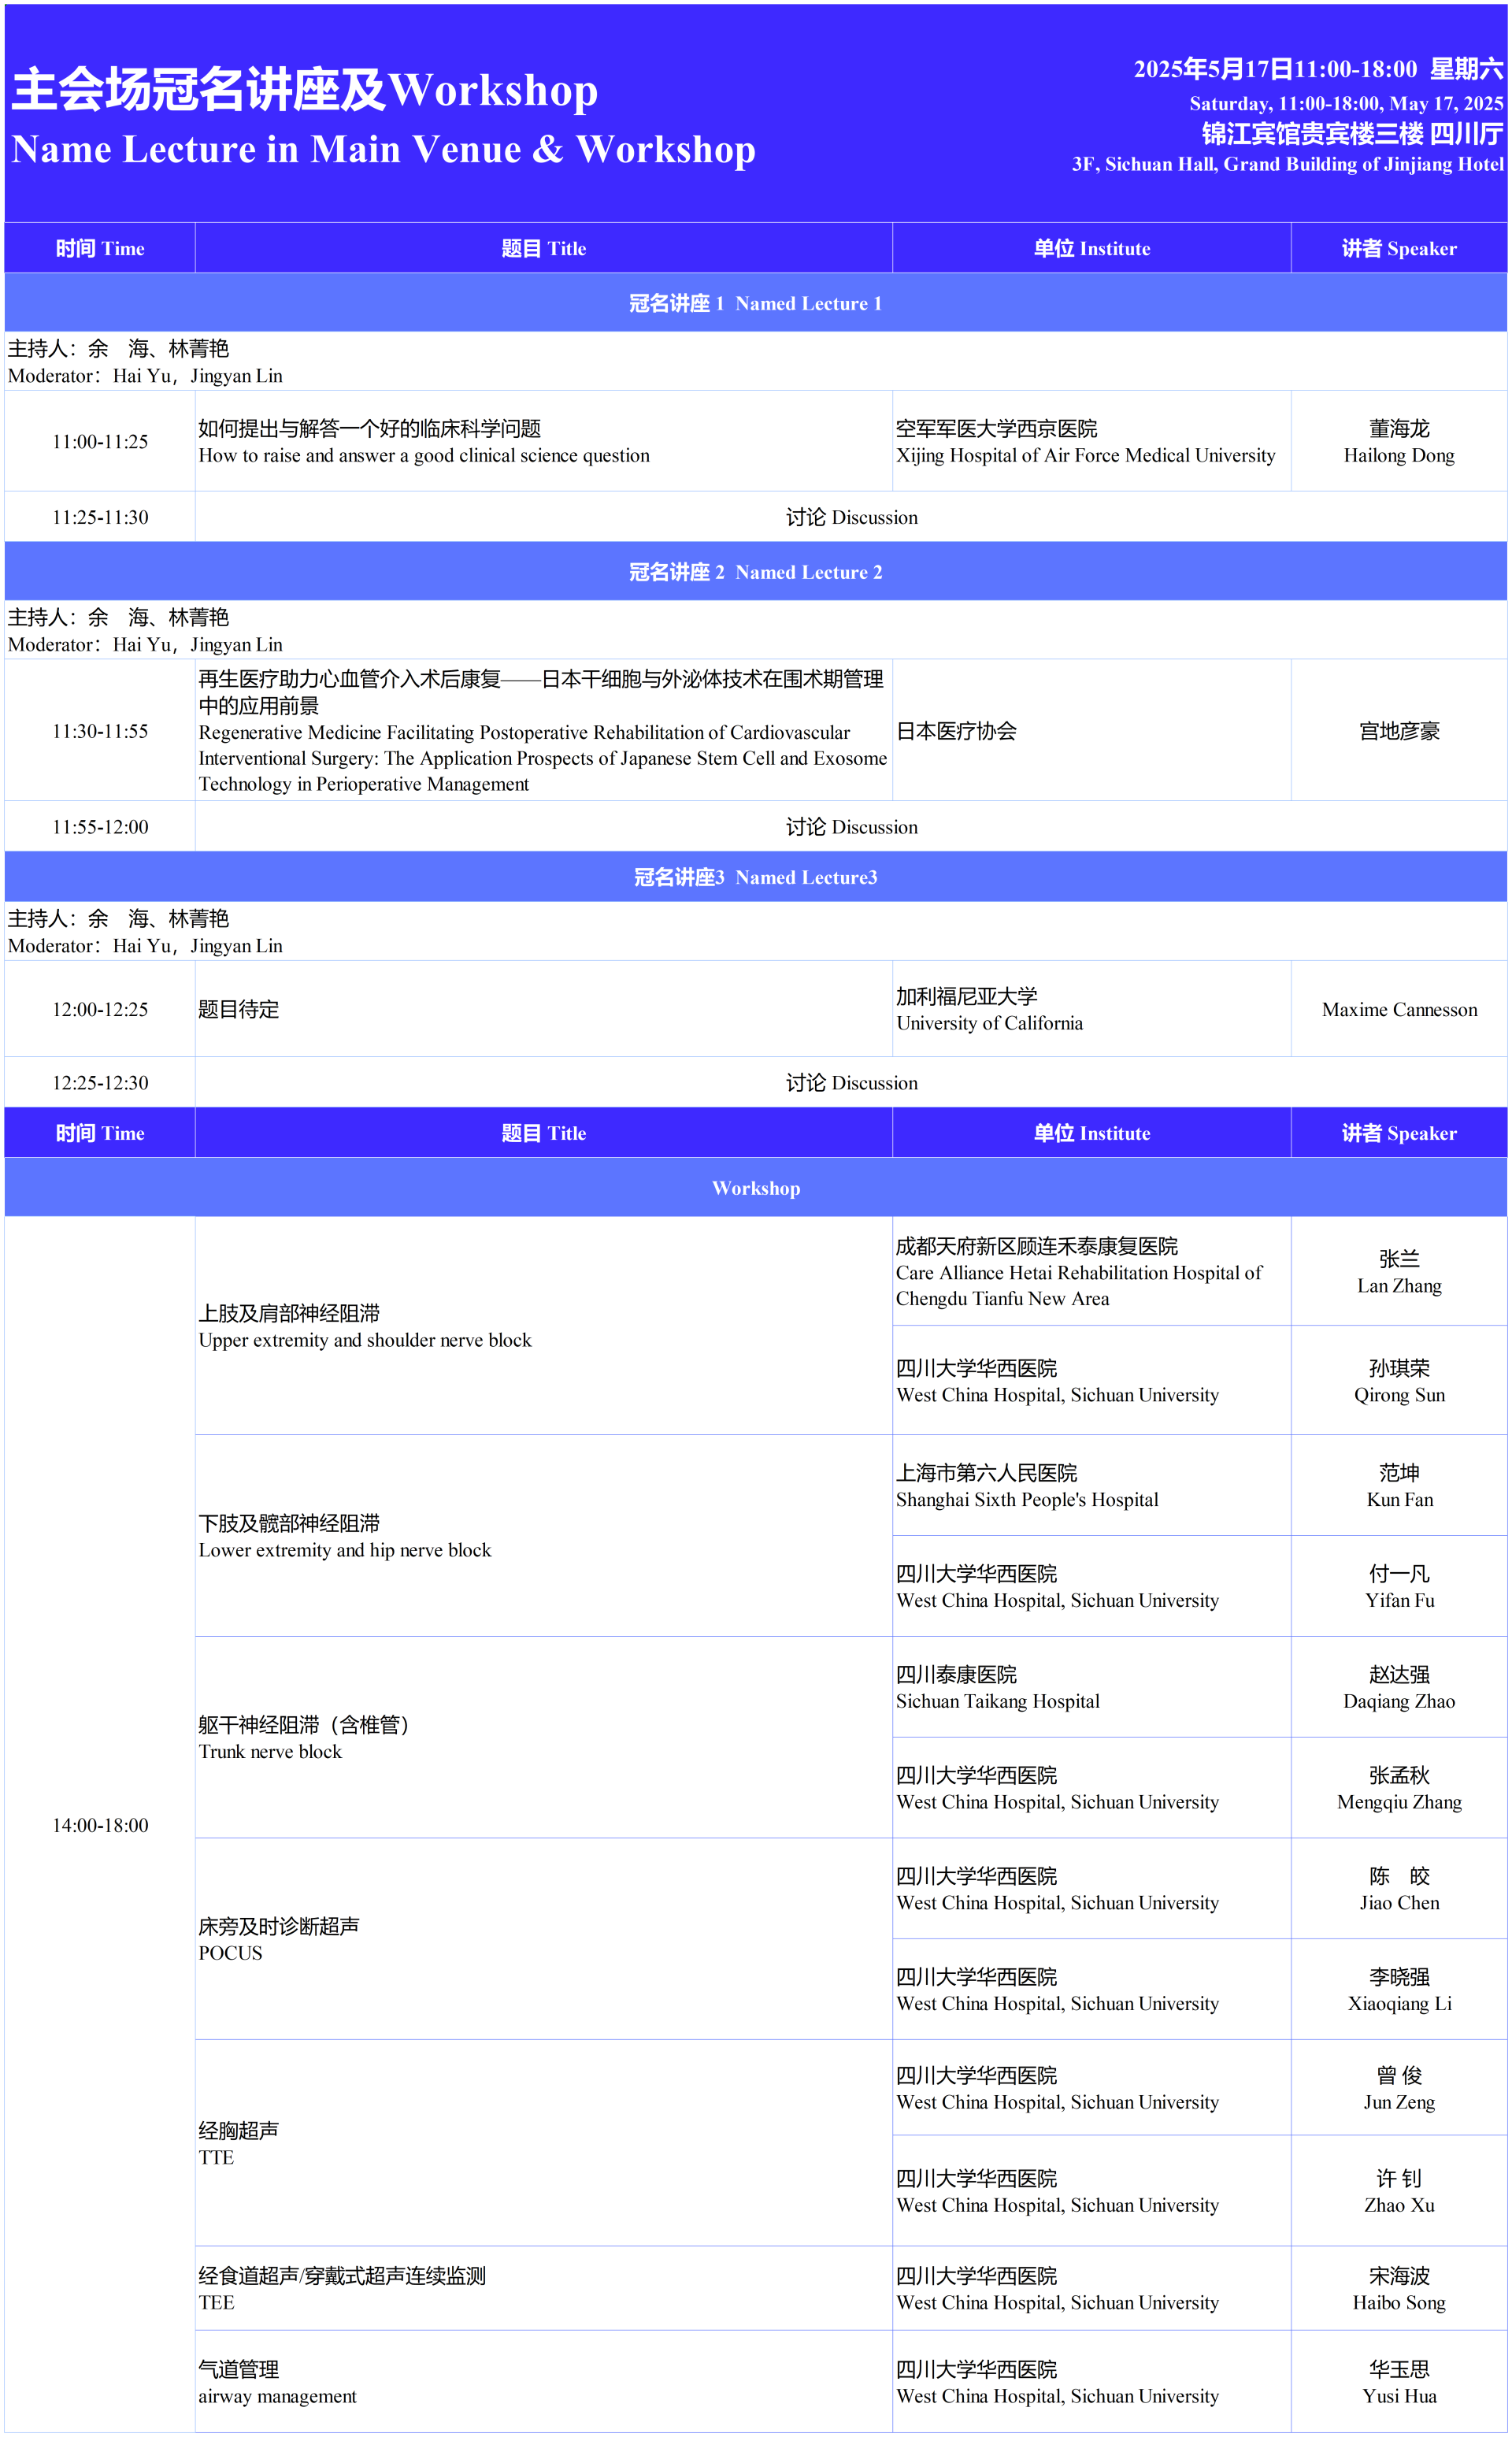Screen dimensions: 1512x2437
Task: Click 'Lower extremity and hip nerve block'
Action: pyautogui.click(x=345, y=1550)
